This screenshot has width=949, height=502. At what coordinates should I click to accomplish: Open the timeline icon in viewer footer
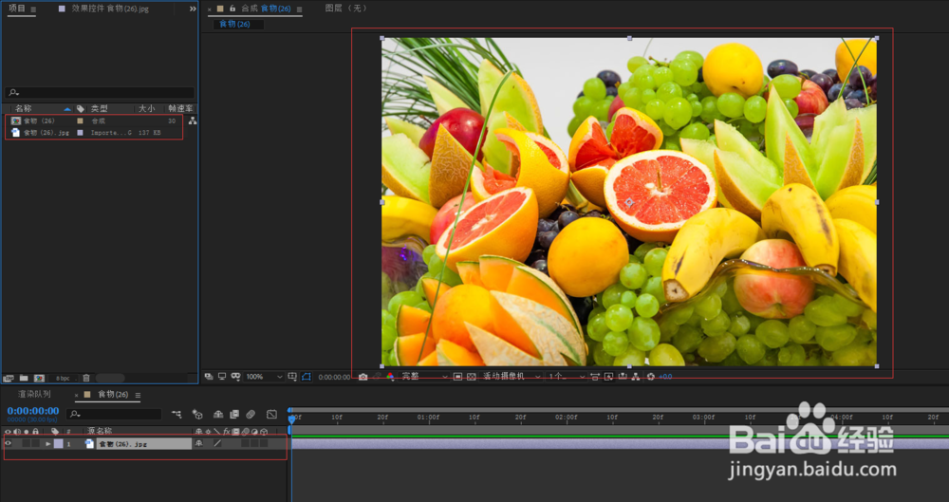tap(623, 377)
